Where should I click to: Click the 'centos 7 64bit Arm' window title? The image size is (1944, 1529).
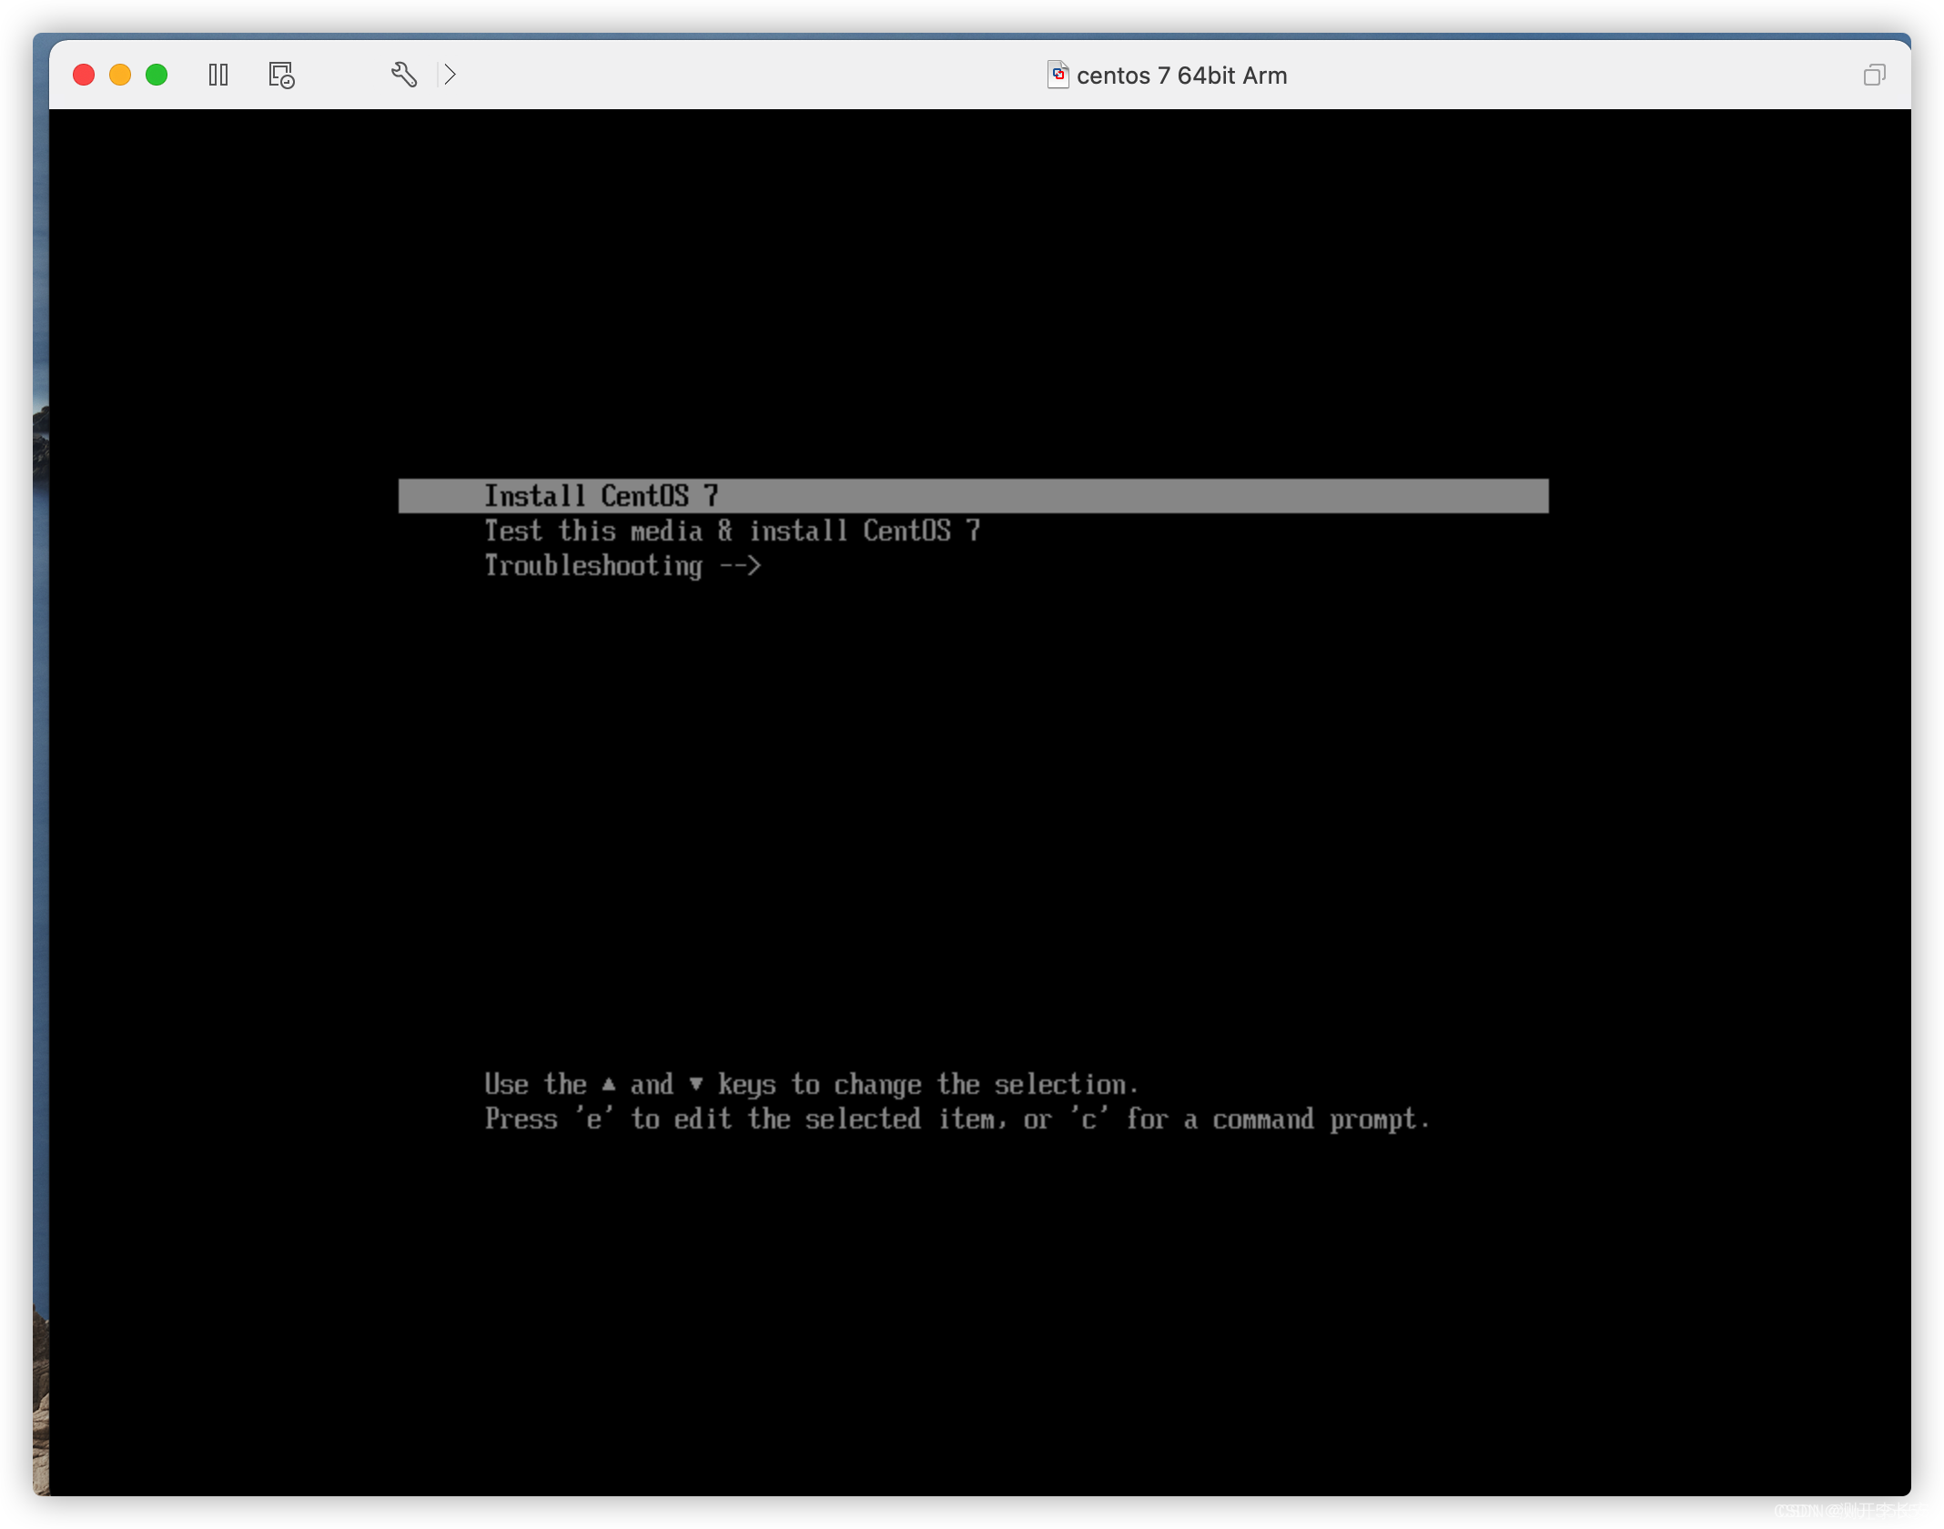[x=1181, y=76]
